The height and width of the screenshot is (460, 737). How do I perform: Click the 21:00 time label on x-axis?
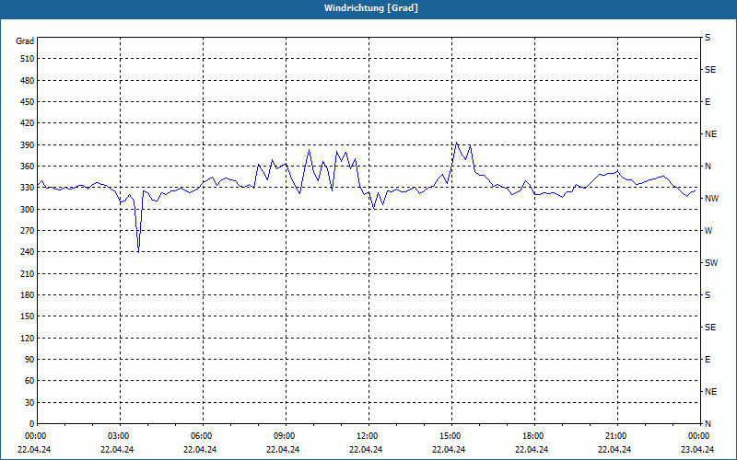[617, 436]
